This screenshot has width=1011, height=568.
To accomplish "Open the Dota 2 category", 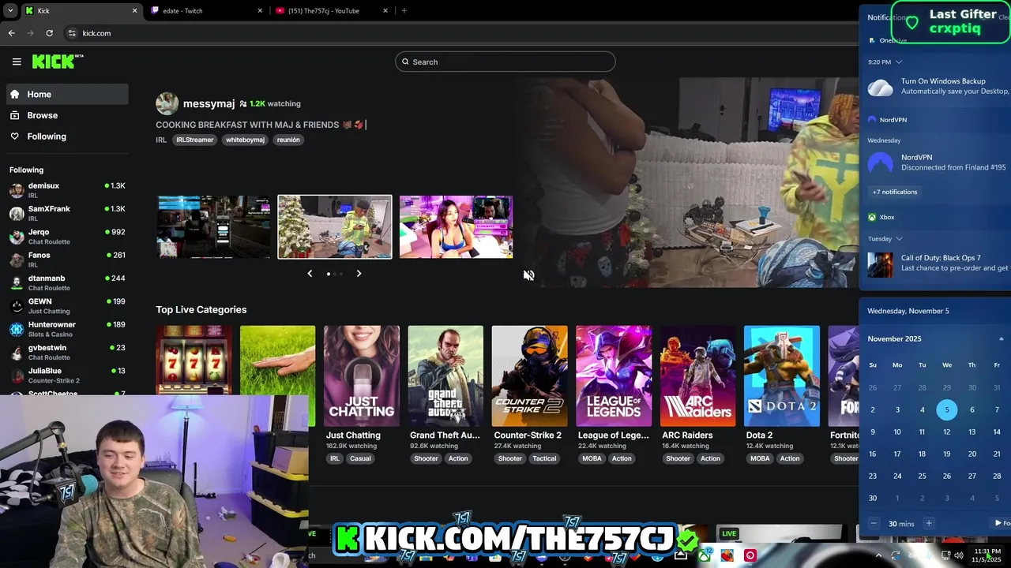I will 782,376.
